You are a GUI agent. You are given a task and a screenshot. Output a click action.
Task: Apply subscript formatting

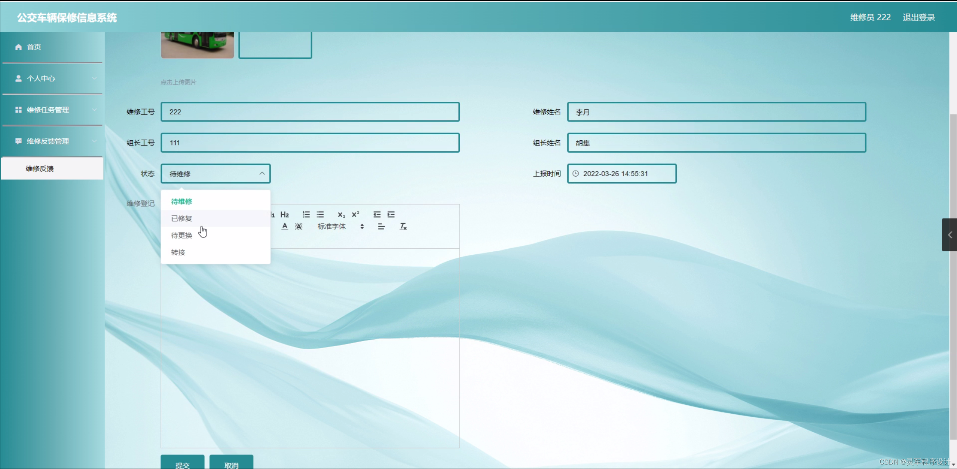[341, 214]
